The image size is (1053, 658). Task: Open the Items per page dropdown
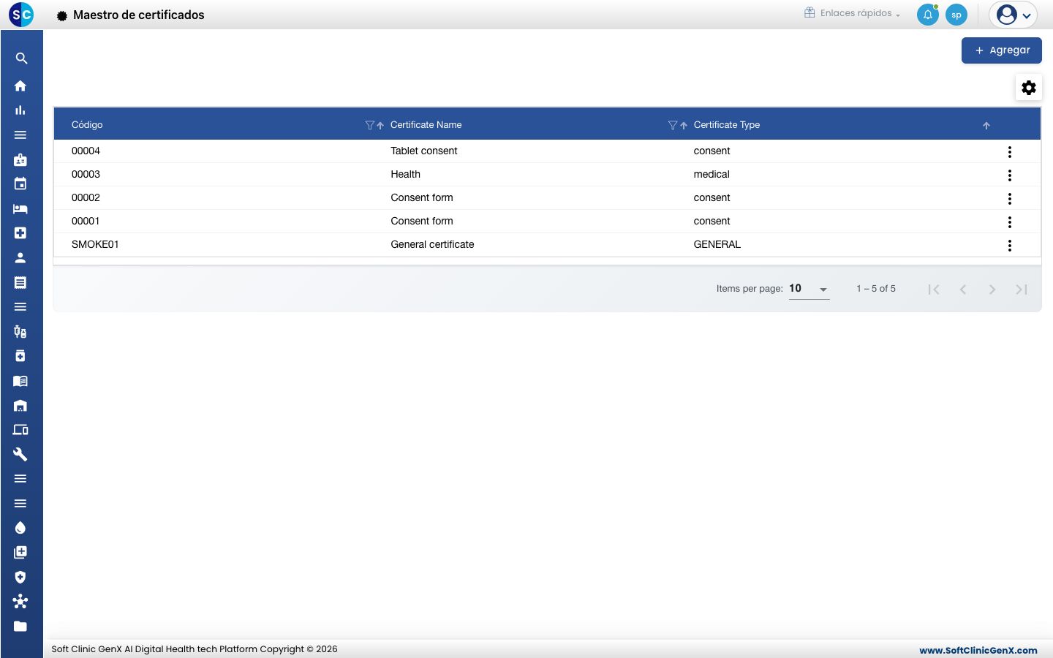809,289
